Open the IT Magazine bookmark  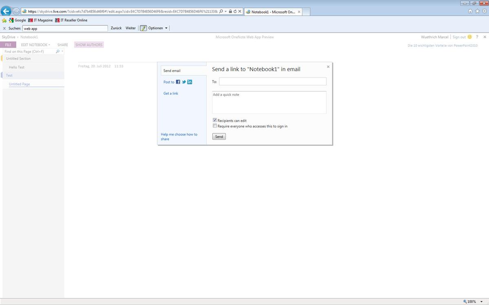pyautogui.click(x=40, y=20)
